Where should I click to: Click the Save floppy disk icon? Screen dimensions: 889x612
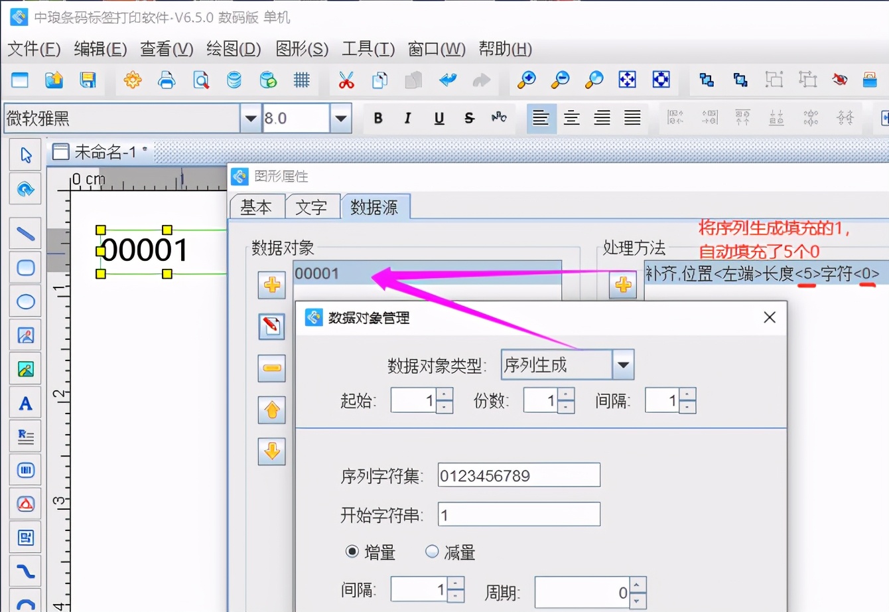coord(88,80)
